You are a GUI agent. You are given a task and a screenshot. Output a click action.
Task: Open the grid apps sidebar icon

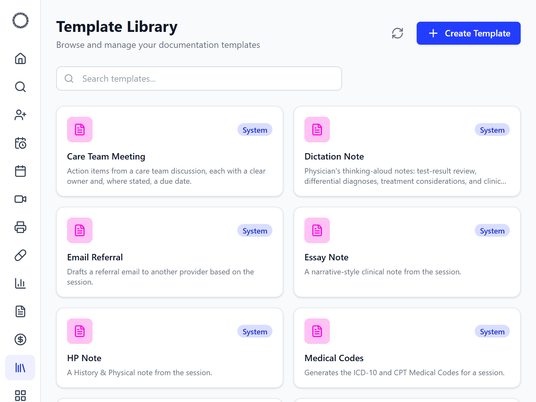[20, 396]
